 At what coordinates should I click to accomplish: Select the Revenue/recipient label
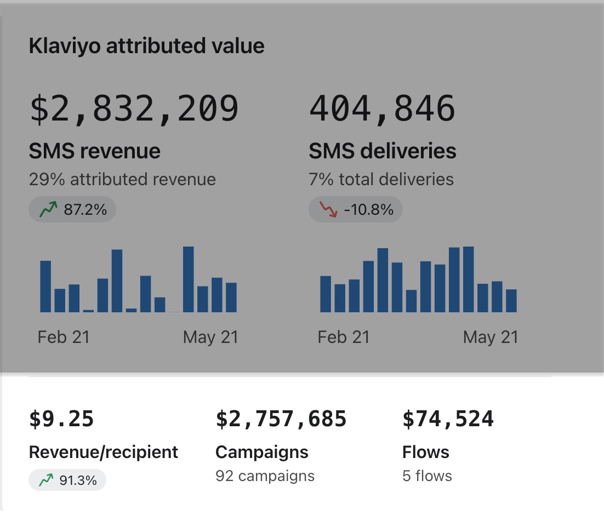103,452
